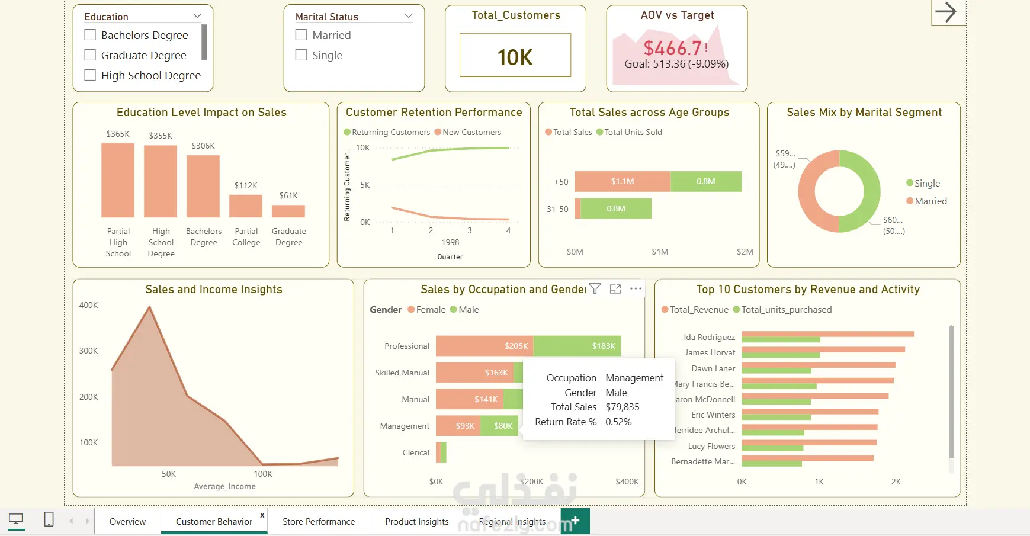Select the Overview page tab
Image resolution: width=1030 pixels, height=536 pixels.
point(127,521)
